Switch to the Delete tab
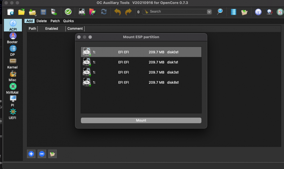Screen dimensions: 284x169 41,21
